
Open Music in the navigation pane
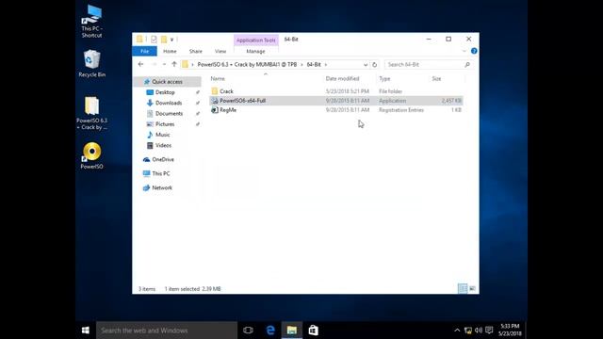point(162,135)
